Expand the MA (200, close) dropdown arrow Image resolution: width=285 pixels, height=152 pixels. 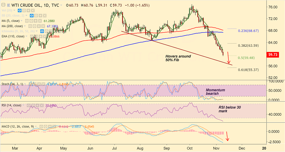pyautogui.click(x=25, y=26)
